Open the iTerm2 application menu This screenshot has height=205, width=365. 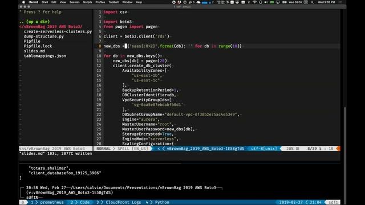point(33,2)
